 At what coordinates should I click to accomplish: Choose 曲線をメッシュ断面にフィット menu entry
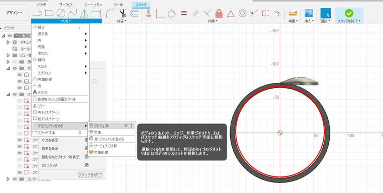60,99
